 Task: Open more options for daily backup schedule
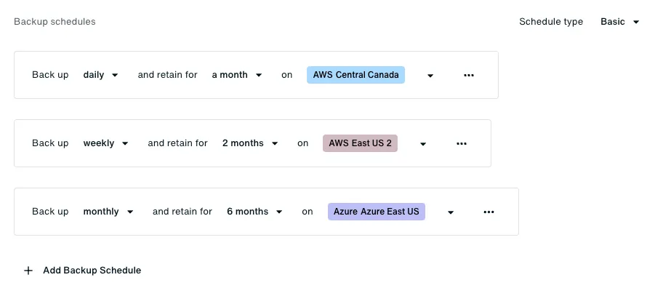pyautogui.click(x=469, y=75)
